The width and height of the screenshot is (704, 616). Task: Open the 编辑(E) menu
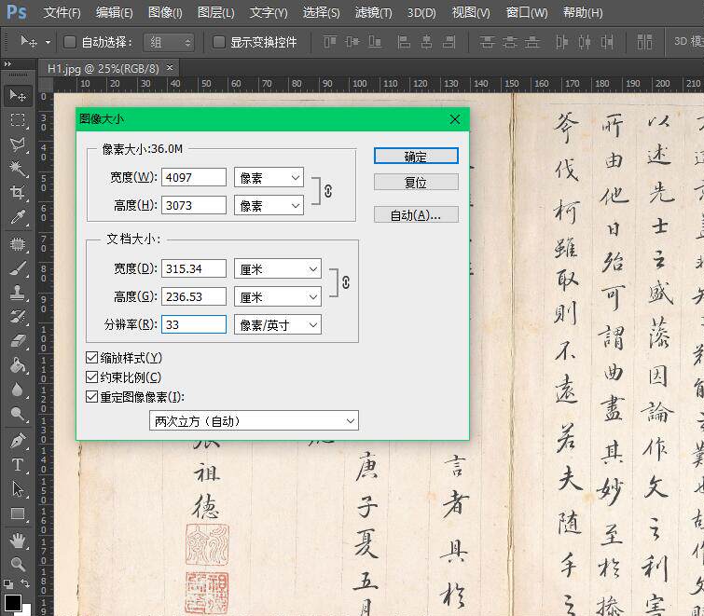[114, 12]
